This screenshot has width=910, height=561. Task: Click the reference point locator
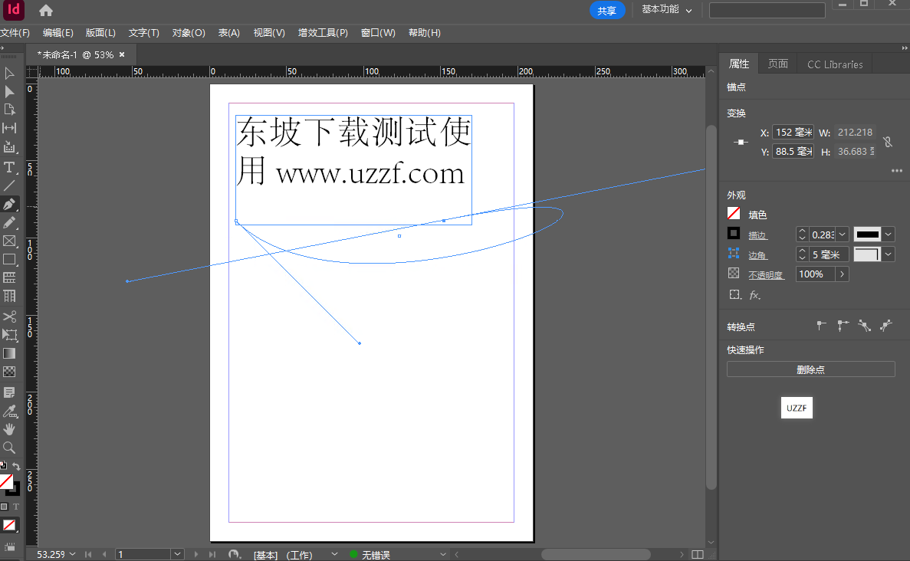[741, 142]
